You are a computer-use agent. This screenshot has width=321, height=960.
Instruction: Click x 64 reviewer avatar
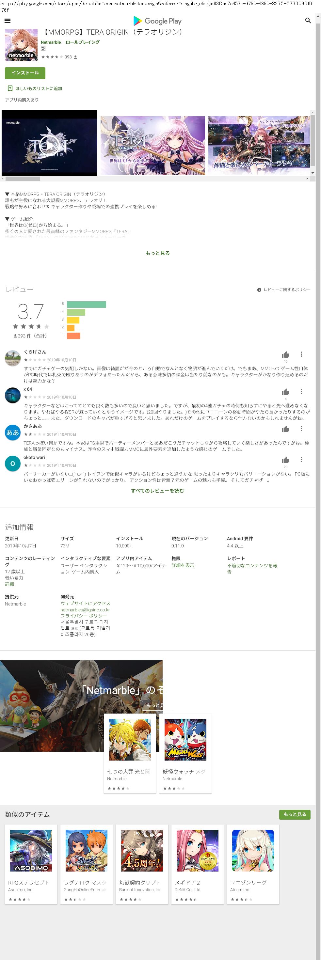[13, 395]
